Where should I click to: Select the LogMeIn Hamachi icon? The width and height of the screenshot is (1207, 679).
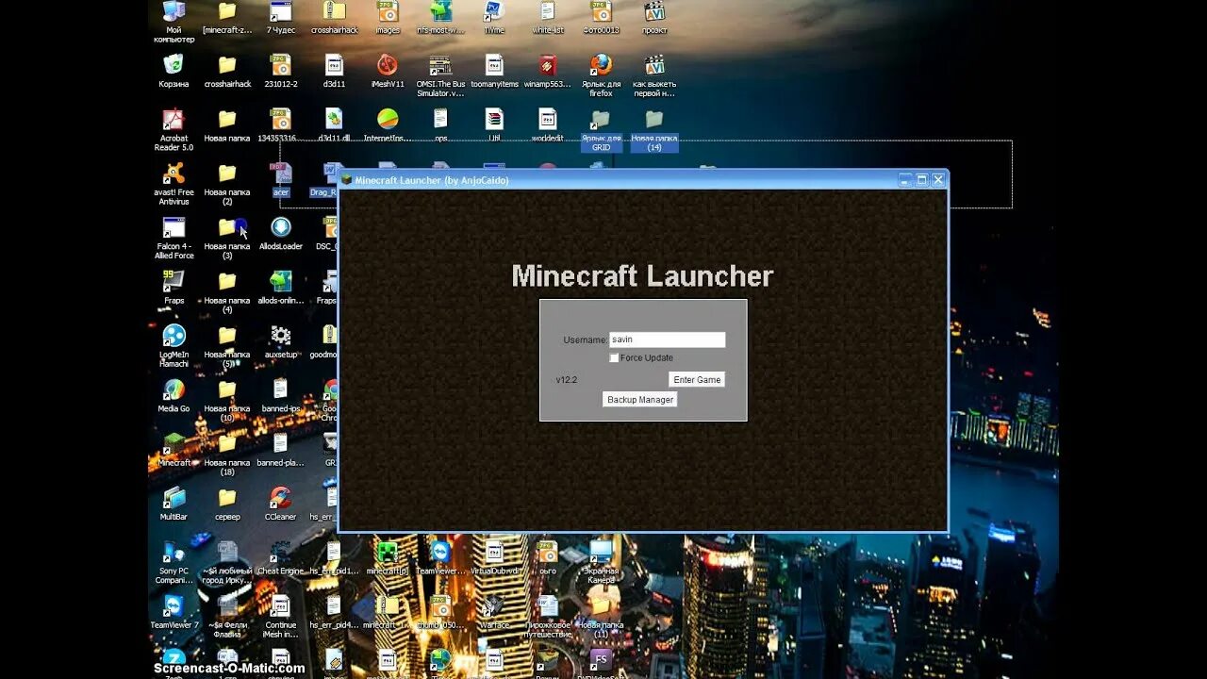point(174,336)
